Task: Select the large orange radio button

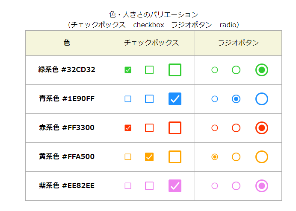Action: point(262,157)
